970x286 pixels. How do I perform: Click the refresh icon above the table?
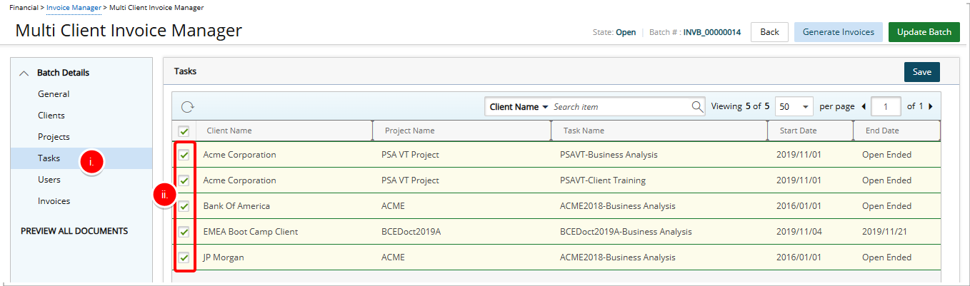(187, 107)
